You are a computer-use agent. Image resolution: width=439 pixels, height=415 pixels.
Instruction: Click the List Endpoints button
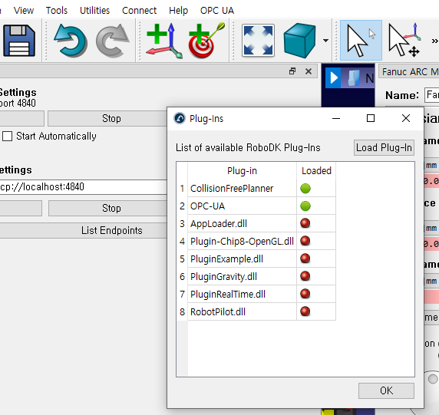[x=84, y=230]
